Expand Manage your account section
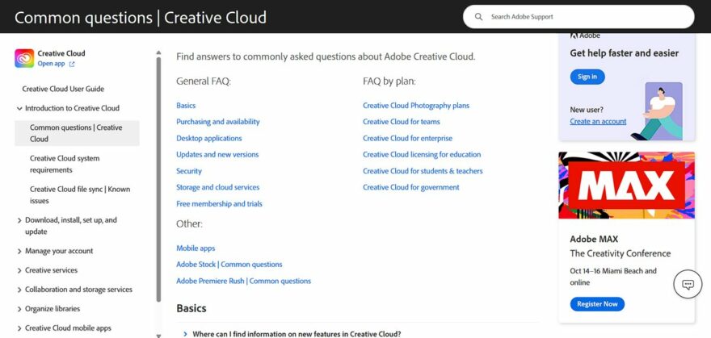Screen dimensions: 711x338 point(19,251)
